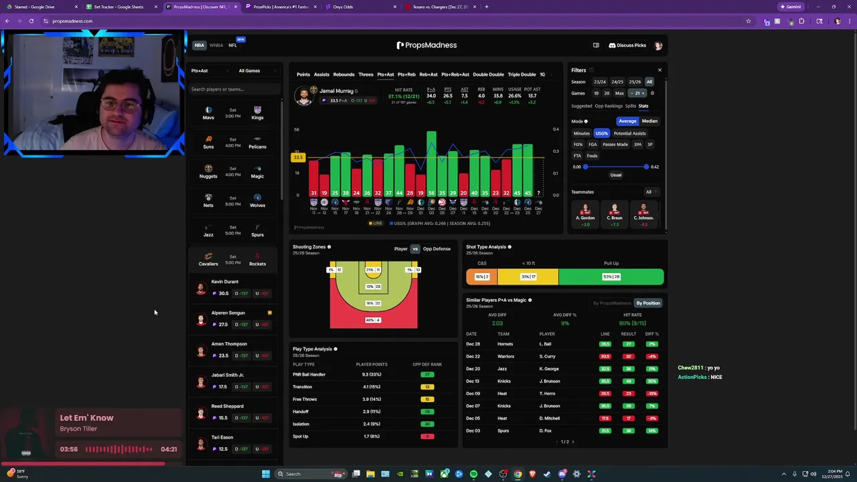The width and height of the screenshot is (857, 482).
Task: Click the yellow tag icon beside Alperen Sengun
Action: pyautogui.click(x=270, y=313)
